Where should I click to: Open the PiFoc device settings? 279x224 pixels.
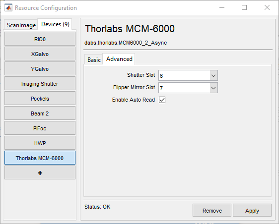[x=40, y=128]
